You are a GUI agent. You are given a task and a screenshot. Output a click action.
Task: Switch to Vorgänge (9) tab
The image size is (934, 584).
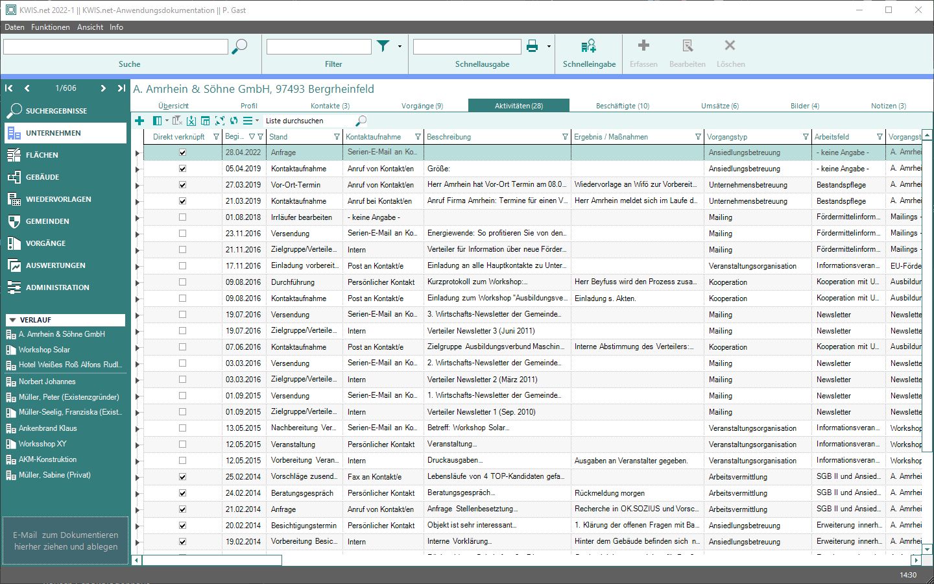(422, 106)
